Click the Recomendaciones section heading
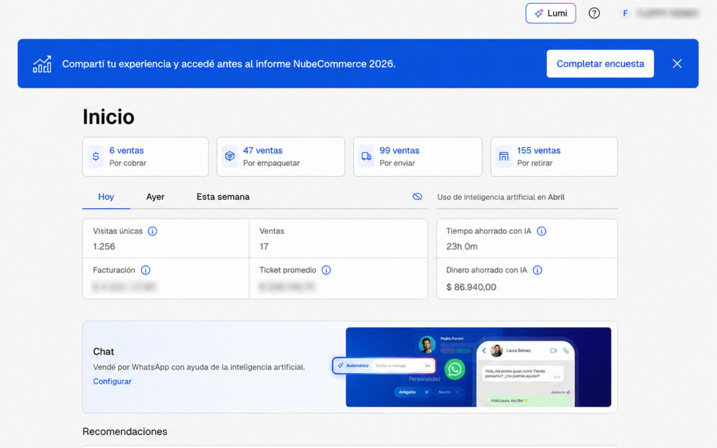This screenshot has width=717, height=448. [x=125, y=431]
